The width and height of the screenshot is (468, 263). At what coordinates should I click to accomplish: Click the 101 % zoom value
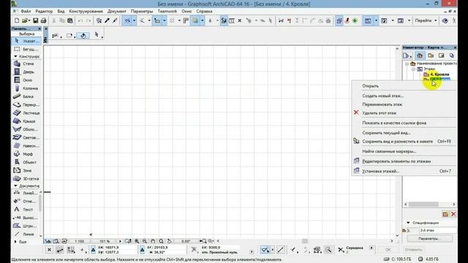(105, 241)
